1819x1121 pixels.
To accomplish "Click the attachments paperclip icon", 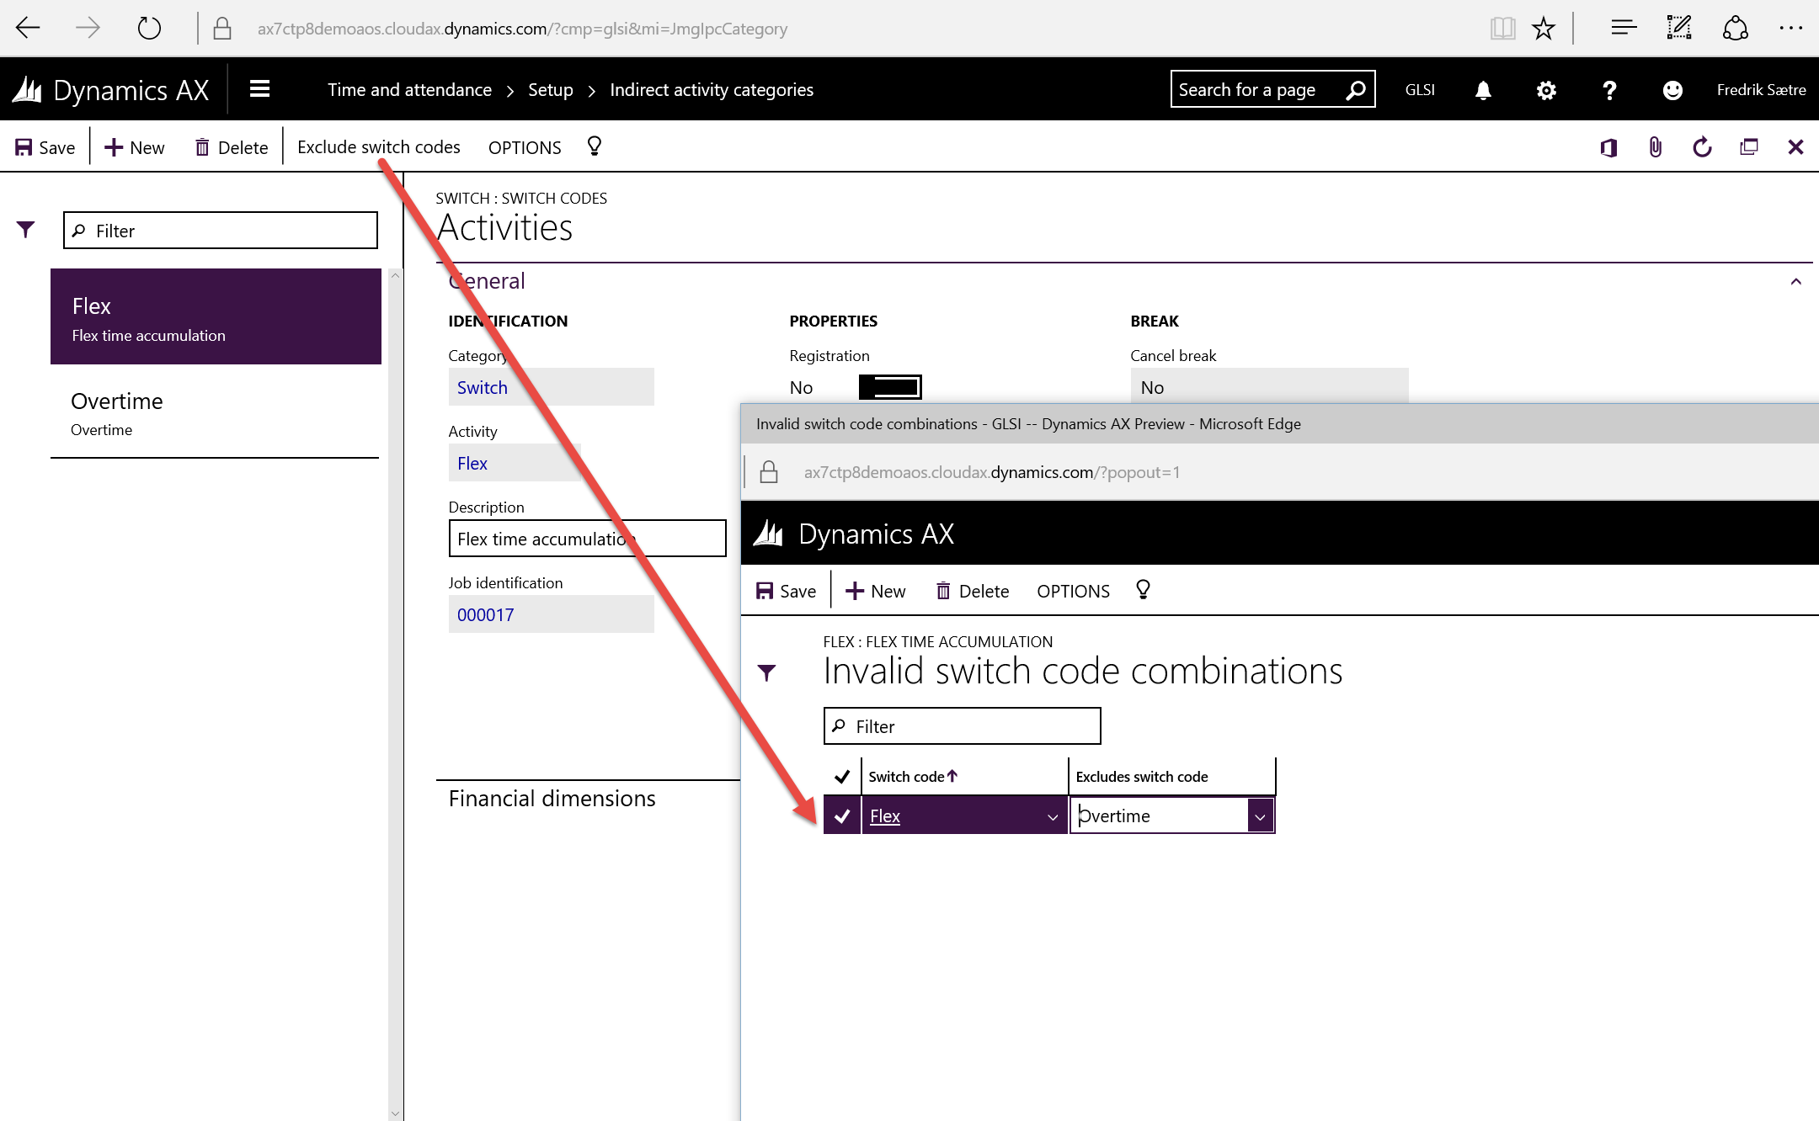I will 1655,147.
